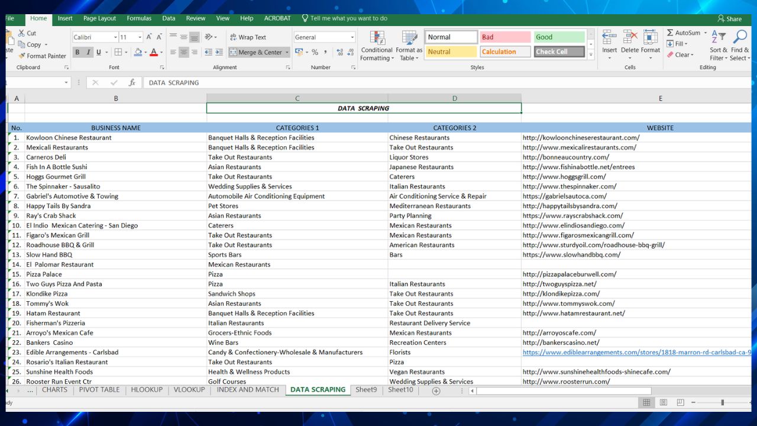Viewport: 757px width, 426px height.
Task: Add a new sheet with the plus icon
Action: pyautogui.click(x=436, y=390)
